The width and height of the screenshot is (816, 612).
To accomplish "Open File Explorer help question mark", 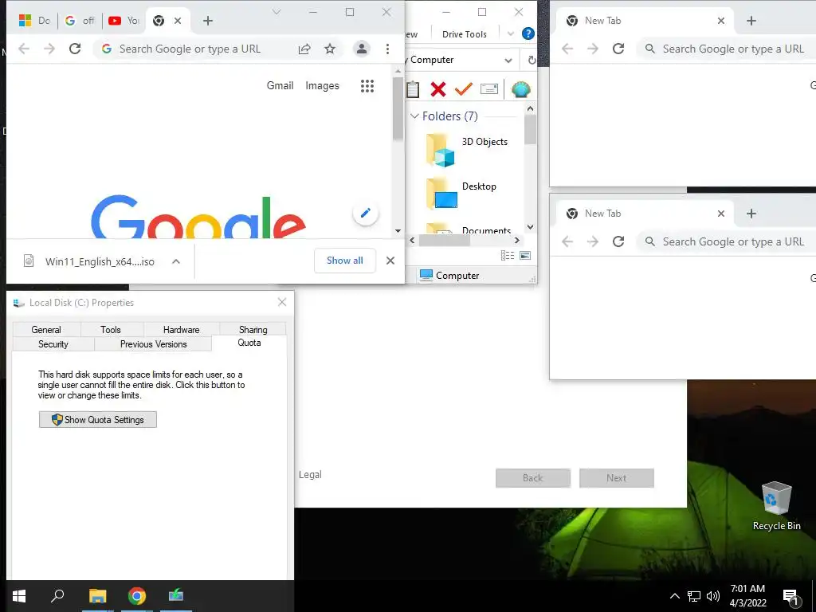I will click(x=528, y=33).
